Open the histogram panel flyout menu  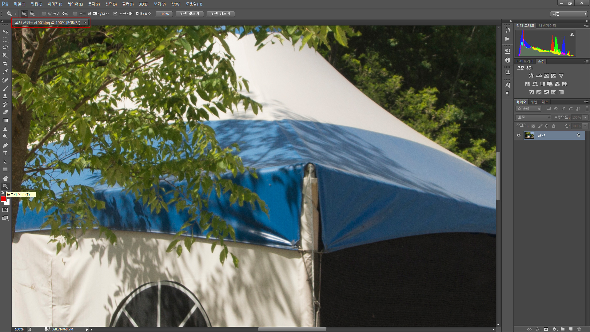click(x=587, y=26)
